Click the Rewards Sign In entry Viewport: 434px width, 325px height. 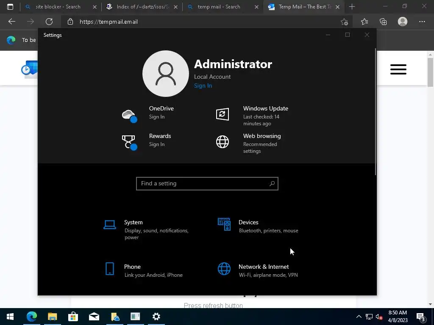[x=157, y=144]
